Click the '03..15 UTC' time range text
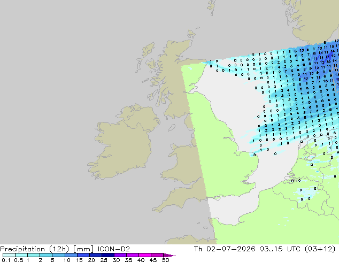The image size is (339, 262). 280,249
